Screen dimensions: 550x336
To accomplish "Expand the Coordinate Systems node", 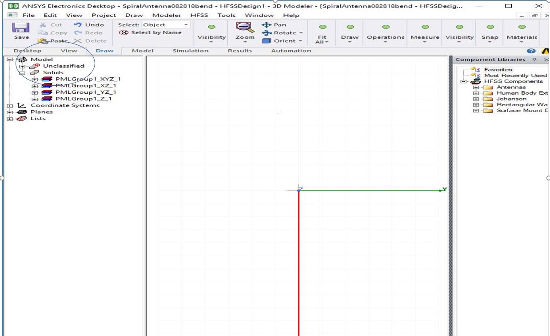I will pyautogui.click(x=9, y=106).
